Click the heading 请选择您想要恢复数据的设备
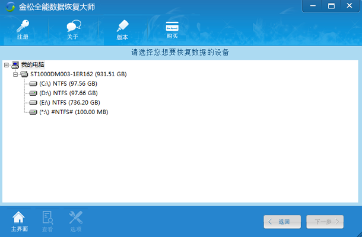This screenshot has width=362, height=237. click(x=180, y=52)
